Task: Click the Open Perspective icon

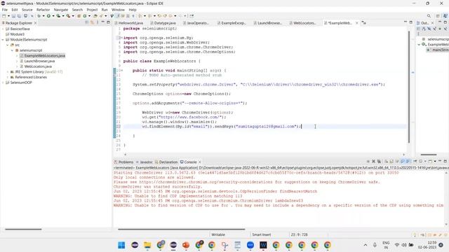Action: [x=438, y=16]
